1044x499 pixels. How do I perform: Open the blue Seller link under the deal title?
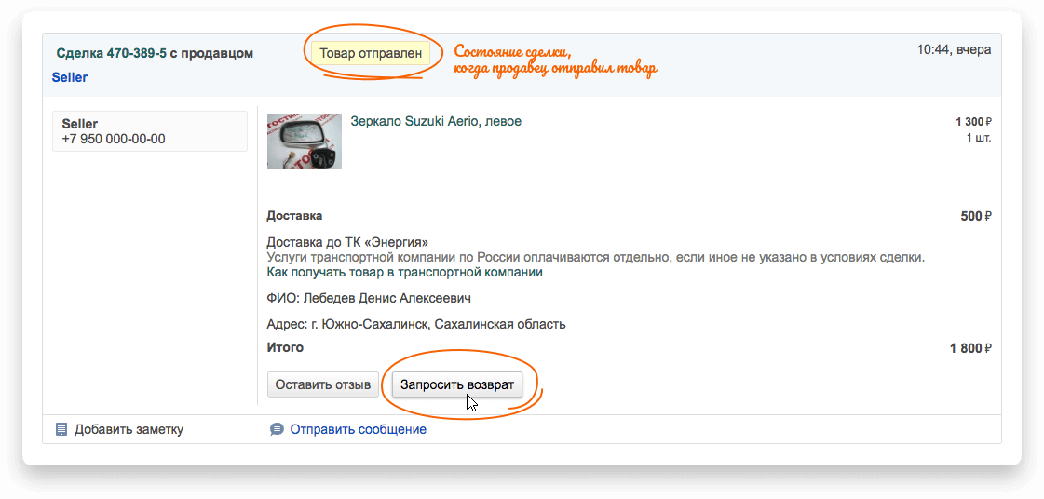pos(70,77)
